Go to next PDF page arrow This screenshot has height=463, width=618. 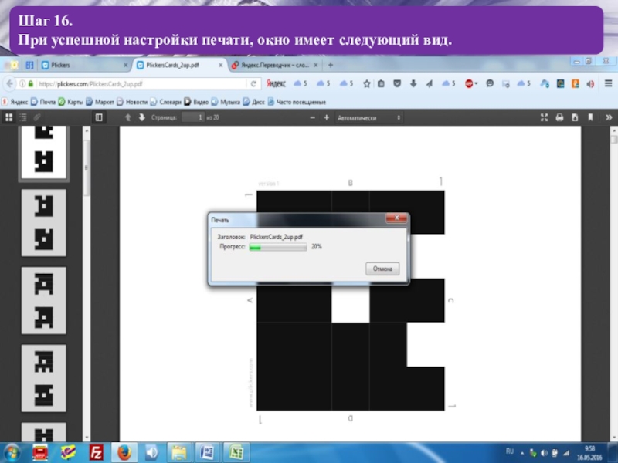142,117
